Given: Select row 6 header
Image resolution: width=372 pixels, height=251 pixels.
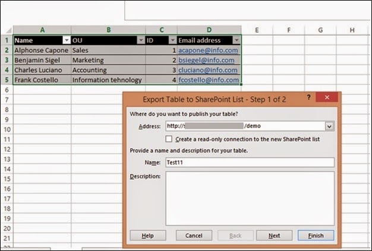Looking at the screenshot, I should [7, 90].
